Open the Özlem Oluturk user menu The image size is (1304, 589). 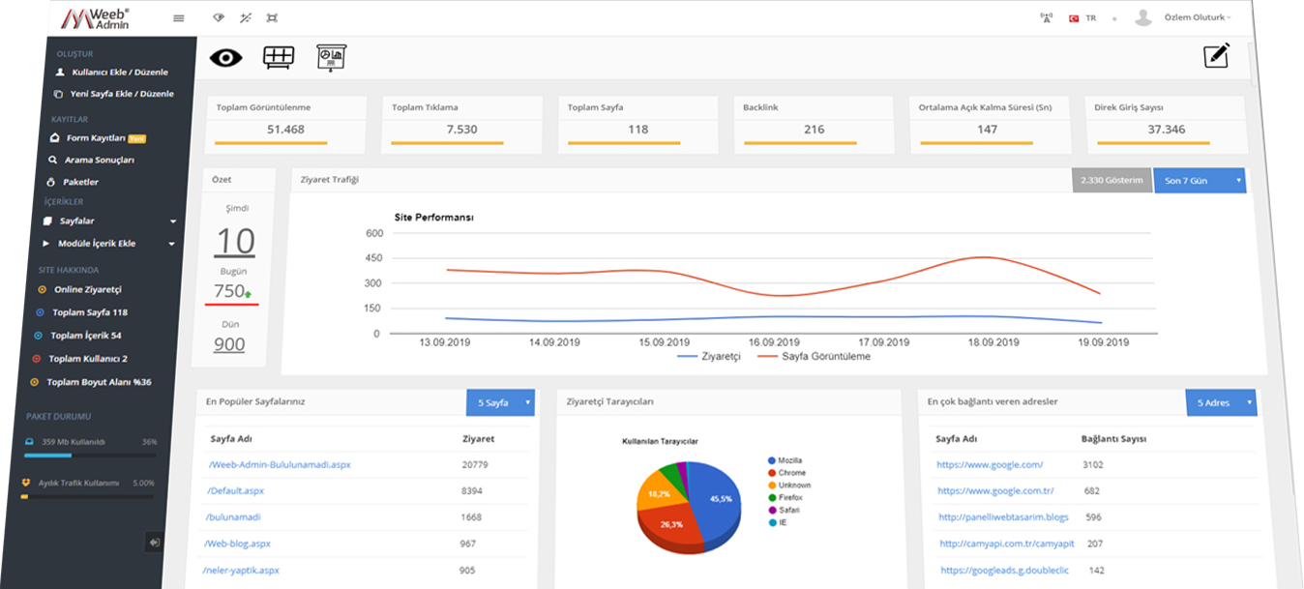[x=1197, y=17]
